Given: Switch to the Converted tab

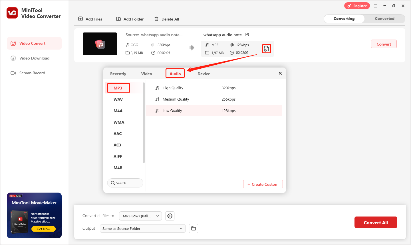Looking at the screenshot, I should [385, 19].
